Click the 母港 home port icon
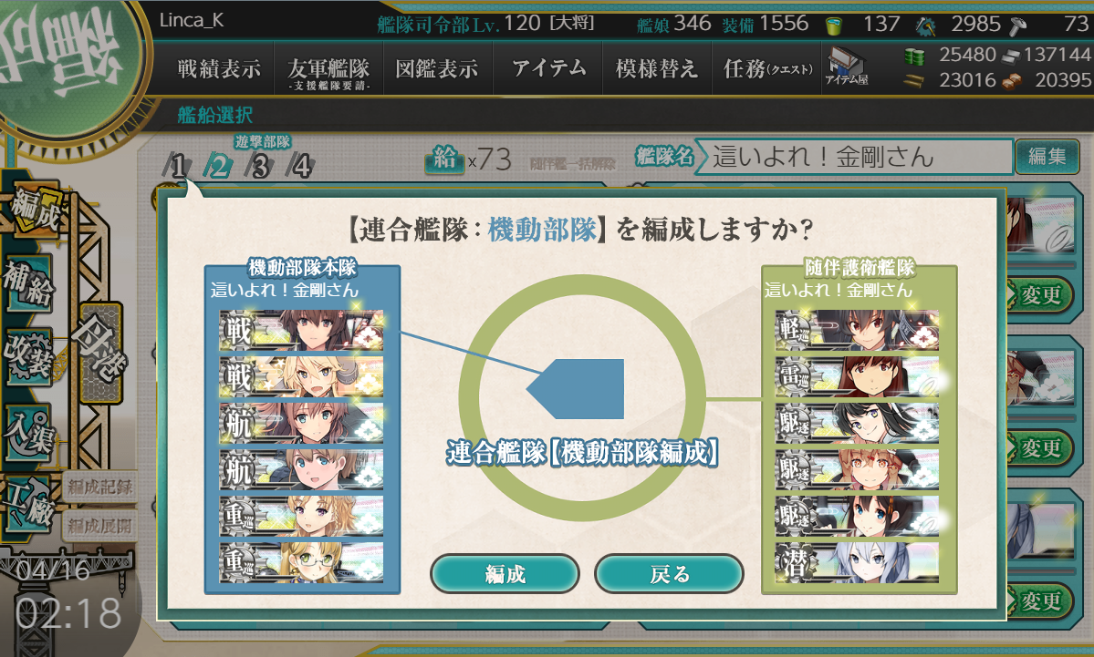The height and width of the screenshot is (657, 1094). pos(102,353)
